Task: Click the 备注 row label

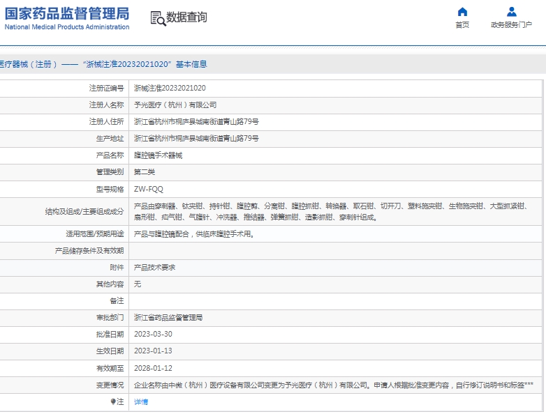Action: [117, 300]
